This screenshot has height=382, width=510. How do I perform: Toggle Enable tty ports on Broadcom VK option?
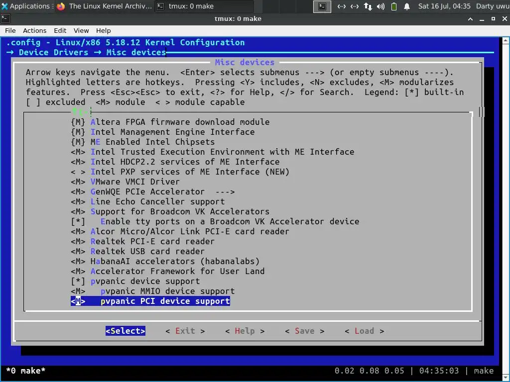coord(215,221)
